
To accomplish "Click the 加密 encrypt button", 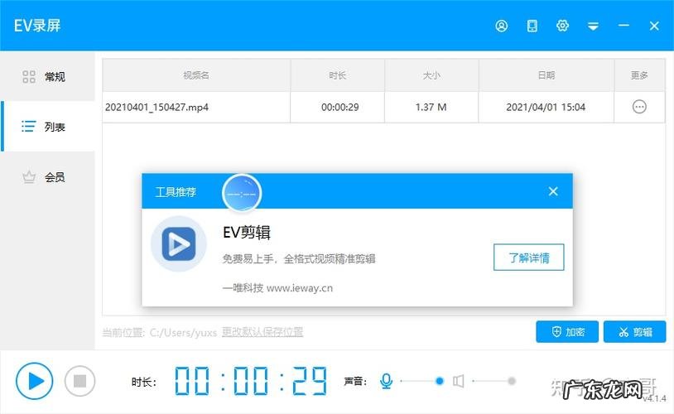I will point(567,332).
